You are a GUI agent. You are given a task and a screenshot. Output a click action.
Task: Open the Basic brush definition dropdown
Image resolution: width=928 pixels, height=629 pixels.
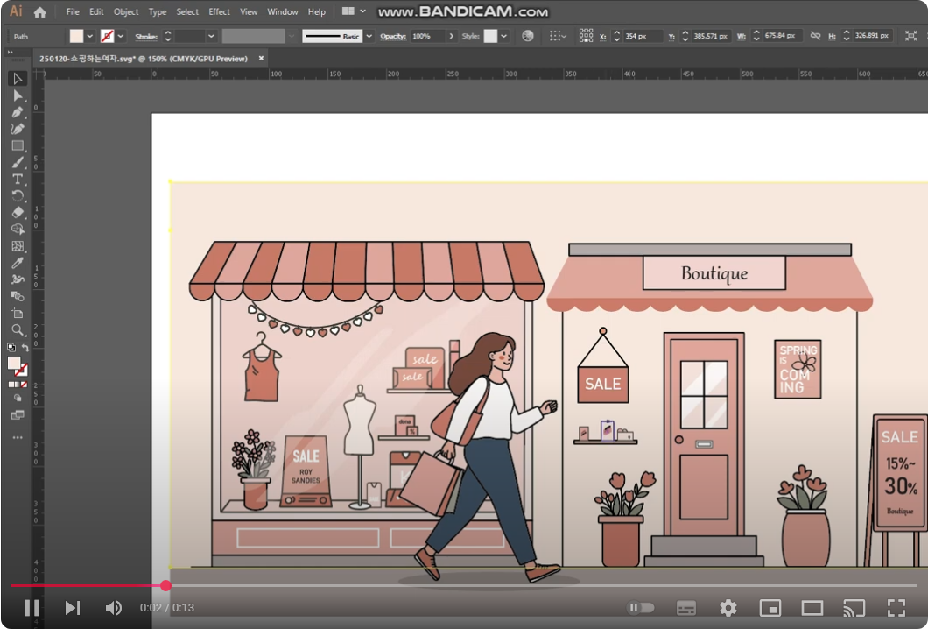coord(369,36)
